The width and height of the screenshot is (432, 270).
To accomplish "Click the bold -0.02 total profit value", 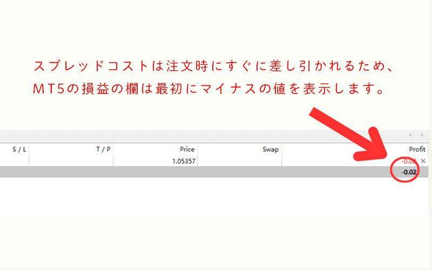I will tap(409, 172).
